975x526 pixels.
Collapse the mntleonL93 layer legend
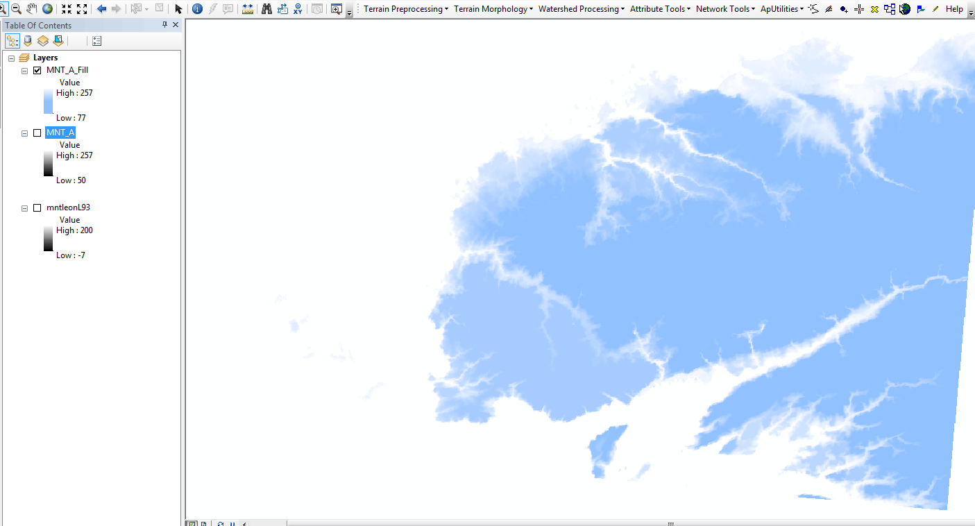tap(25, 207)
